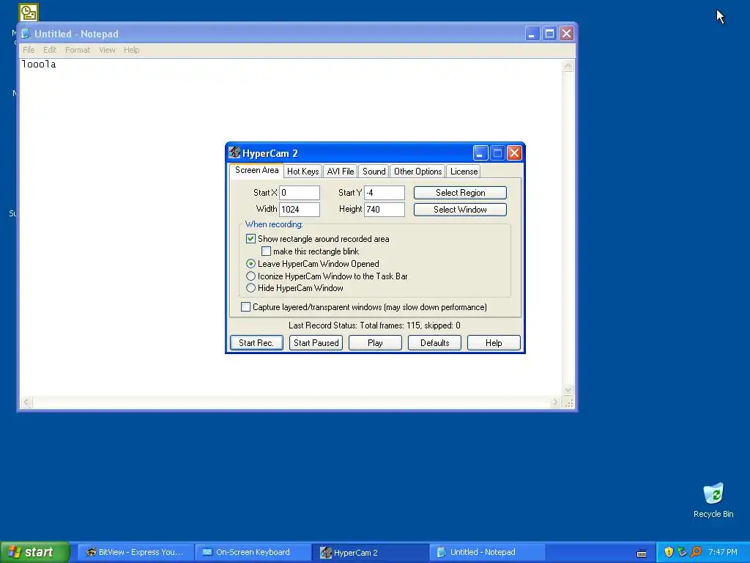Open Notepad Format menu

(78, 50)
